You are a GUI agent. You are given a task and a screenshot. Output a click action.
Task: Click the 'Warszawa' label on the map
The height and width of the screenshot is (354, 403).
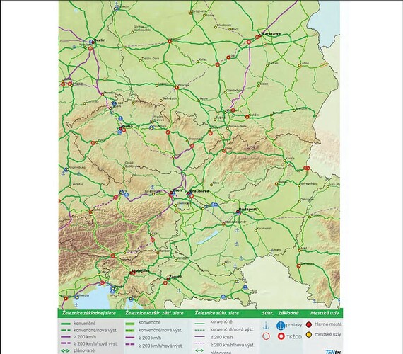tap(271, 33)
